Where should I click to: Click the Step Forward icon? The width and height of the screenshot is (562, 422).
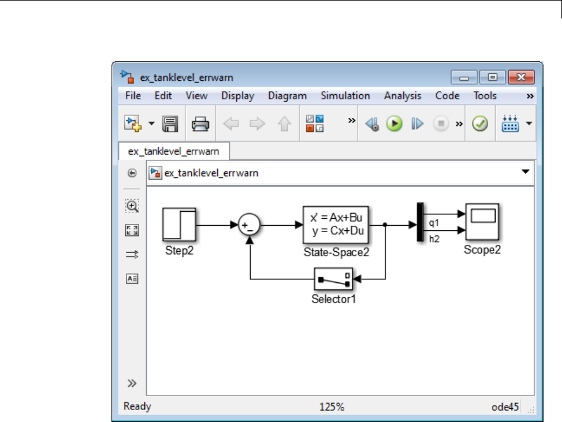pyautogui.click(x=417, y=124)
